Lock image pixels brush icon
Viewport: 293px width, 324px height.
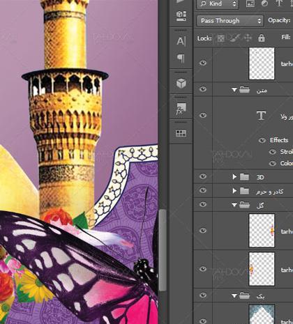pos(234,38)
